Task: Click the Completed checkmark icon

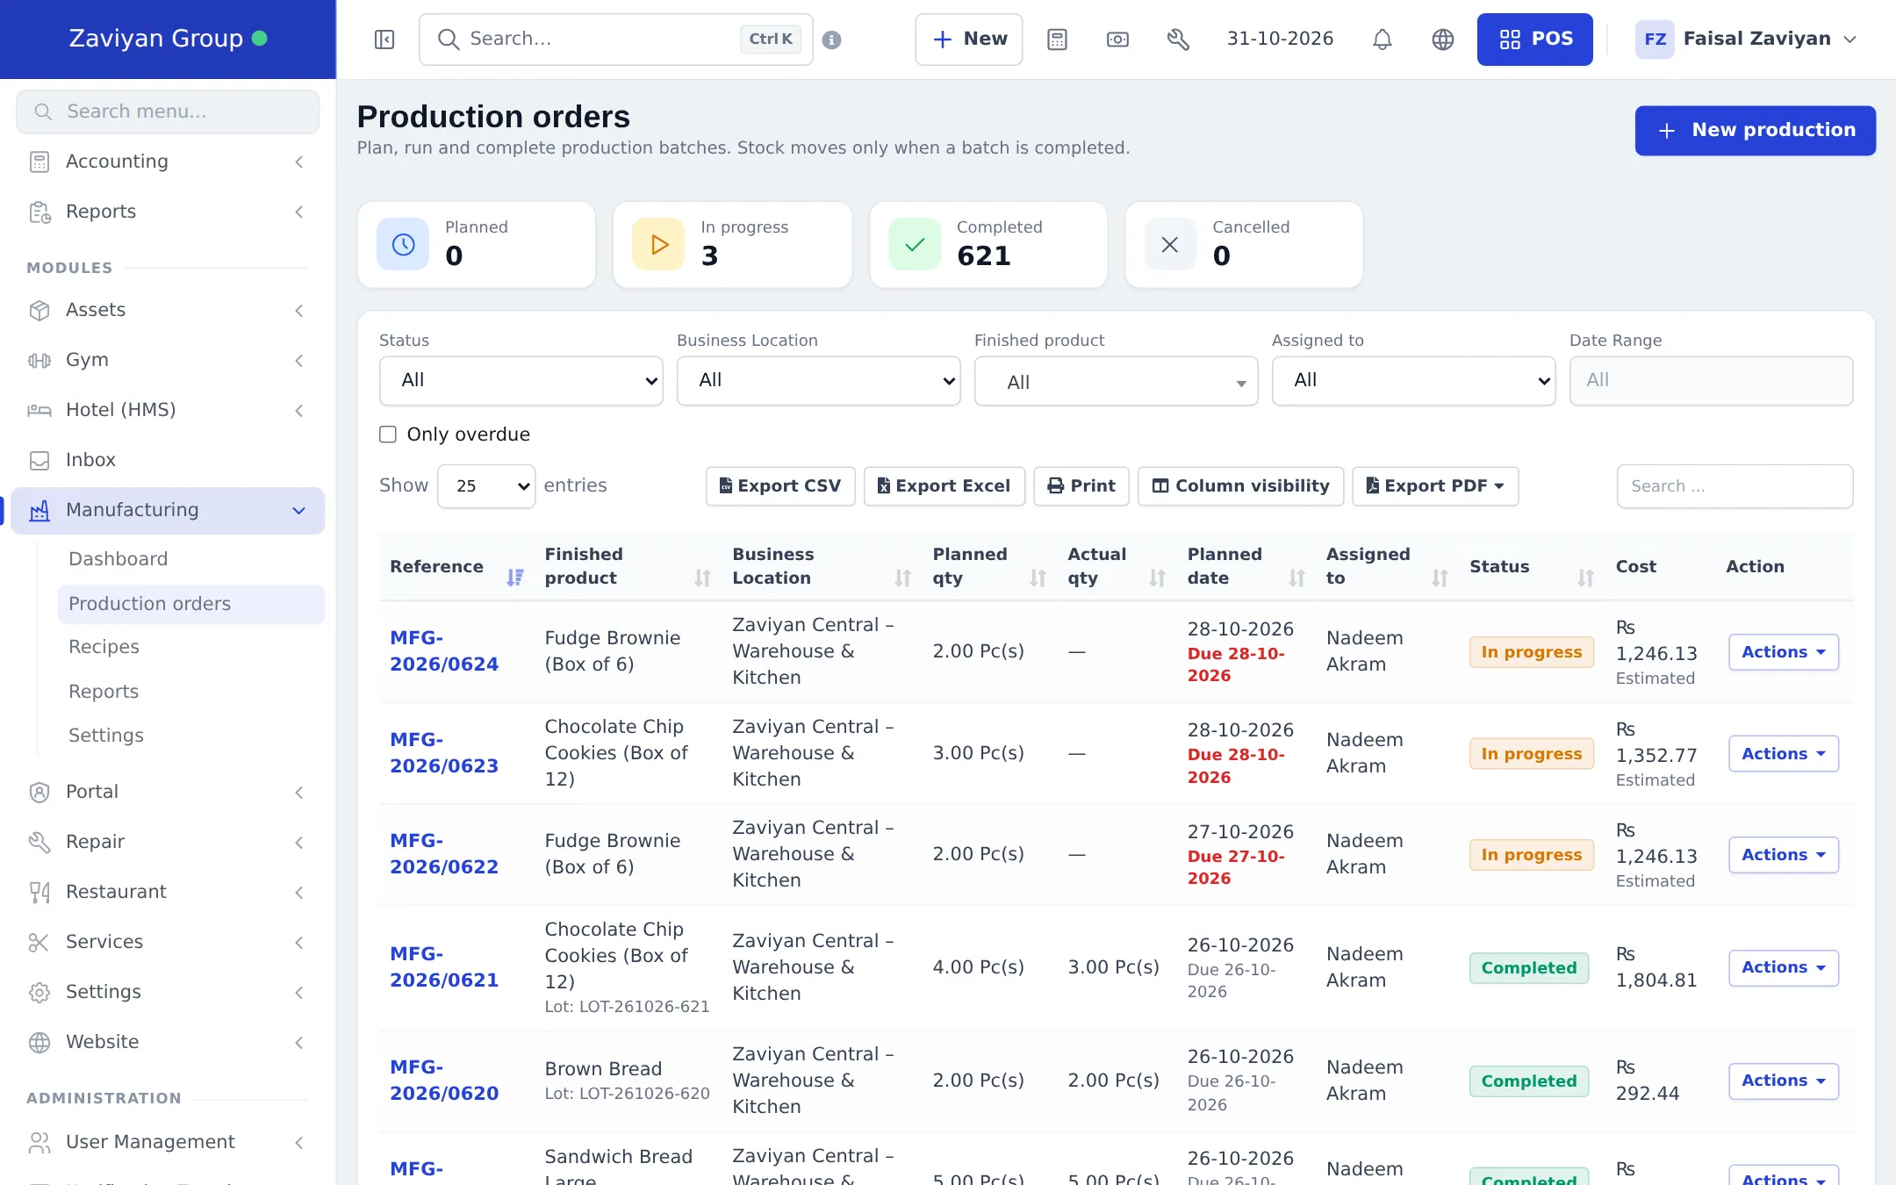Action: click(x=915, y=244)
